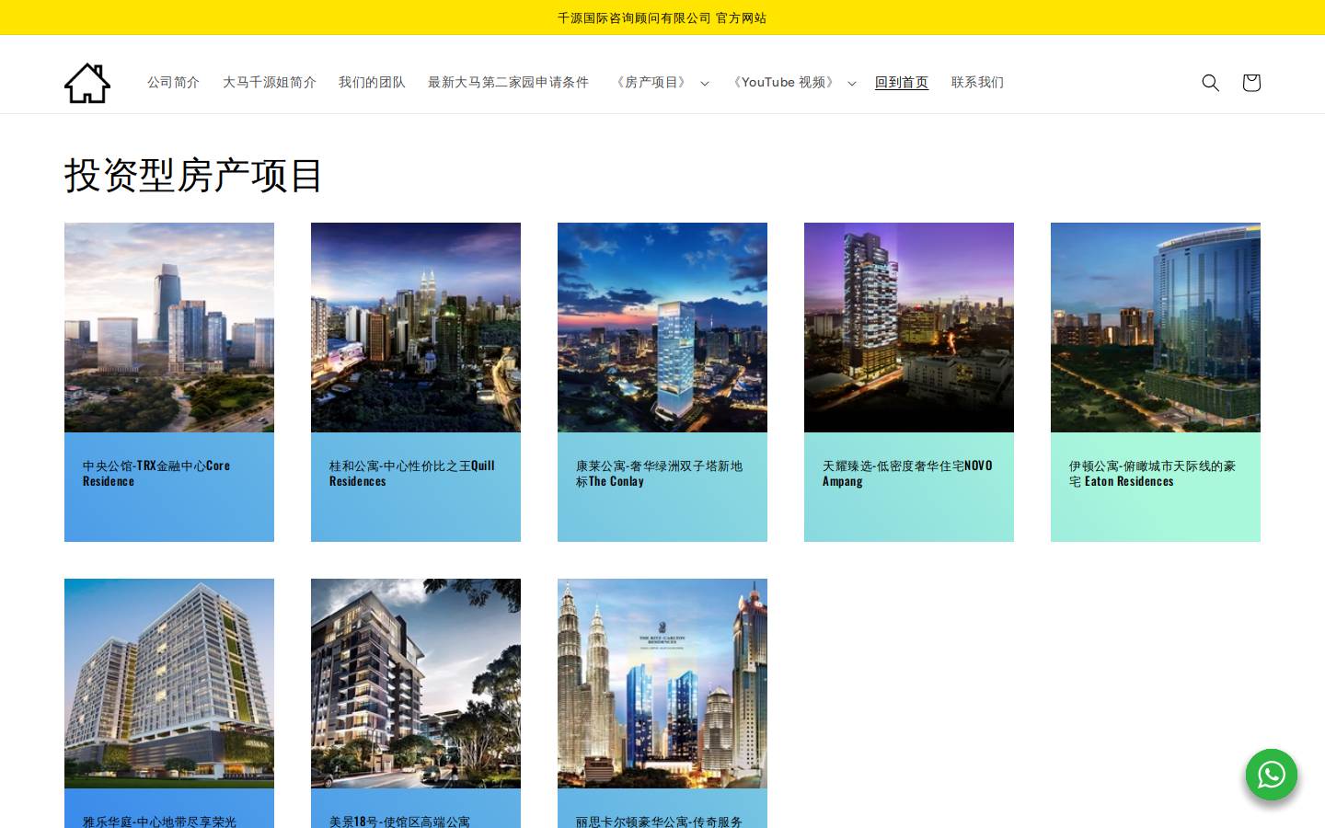Click the 千源国际咨询顾问有限公司 announcement bar text
1325x828 pixels.
pos(662,17)
